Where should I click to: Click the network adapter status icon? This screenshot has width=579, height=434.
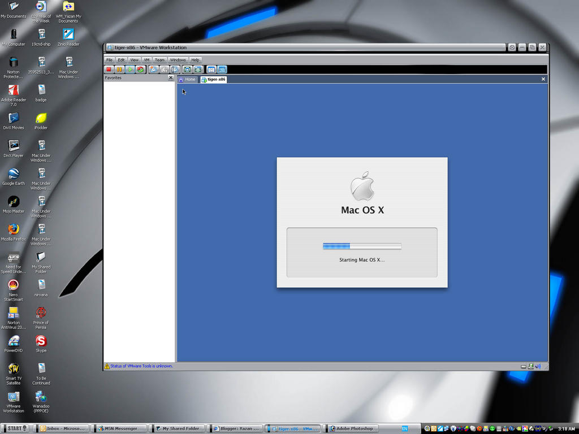(x=531, y=366)
